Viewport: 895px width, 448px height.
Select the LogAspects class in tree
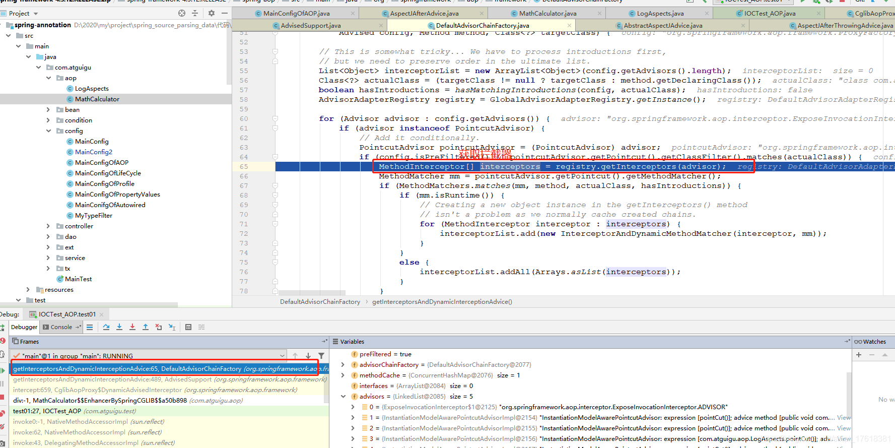coord(92,89)
